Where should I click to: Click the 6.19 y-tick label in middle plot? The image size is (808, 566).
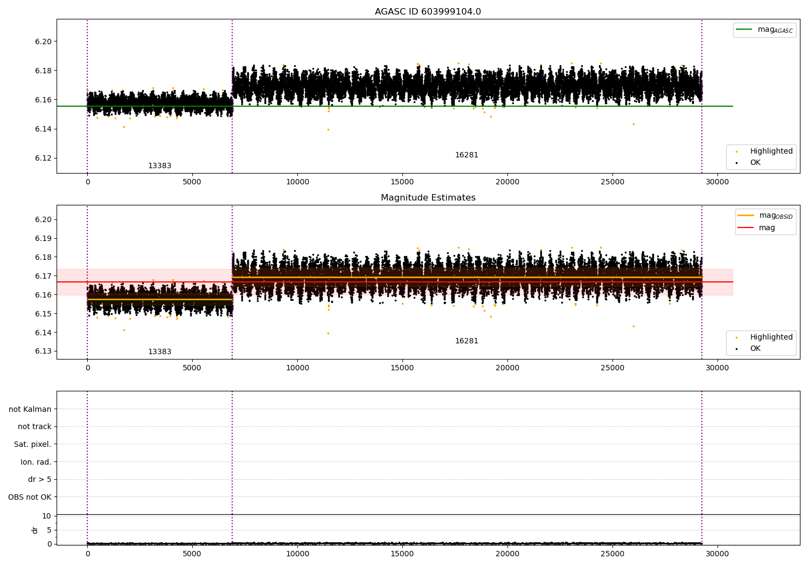click(x=43, y=238)
